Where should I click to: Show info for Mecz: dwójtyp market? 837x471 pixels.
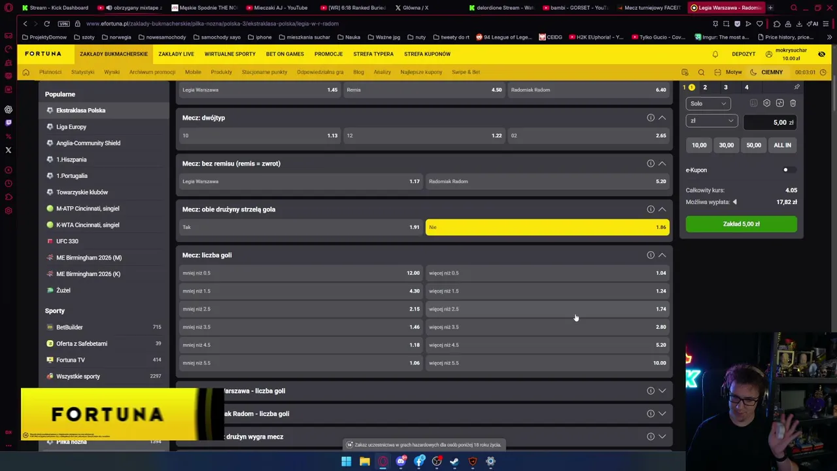coord(651,118)
